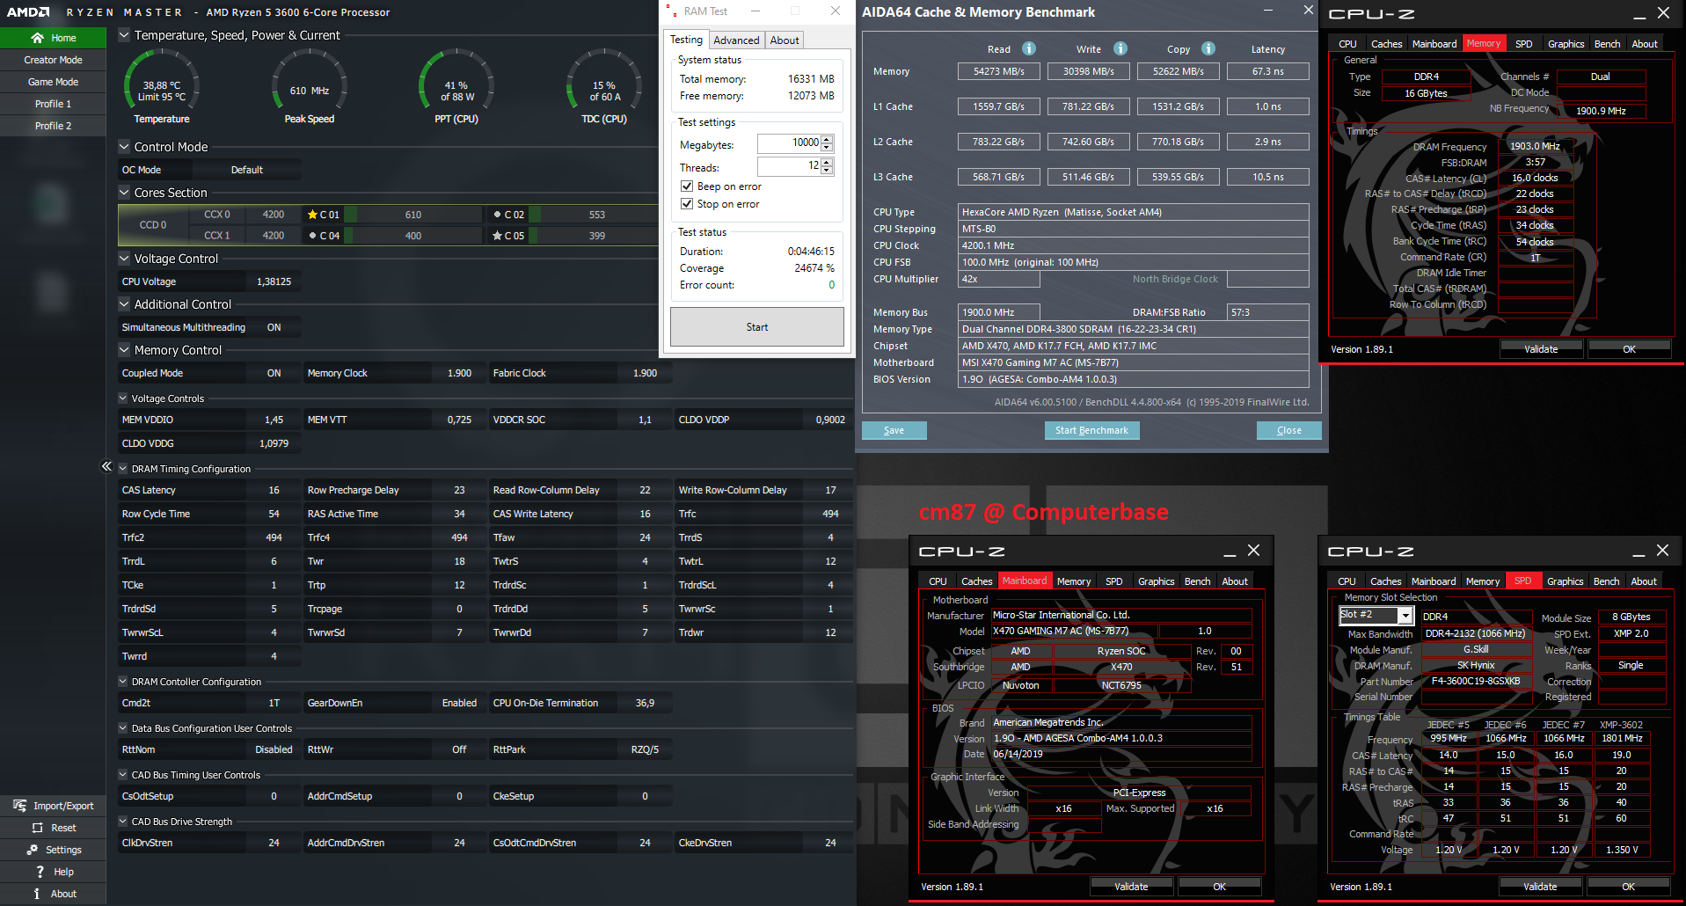Screen dimensions: 1686x906
Task: Switch to Profile 1 in Ryzen Master
Action: 53,104
